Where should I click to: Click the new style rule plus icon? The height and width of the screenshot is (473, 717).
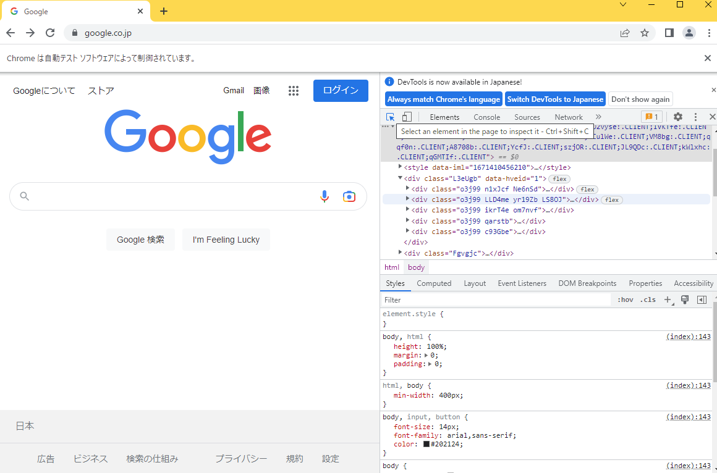click(668, 299)
